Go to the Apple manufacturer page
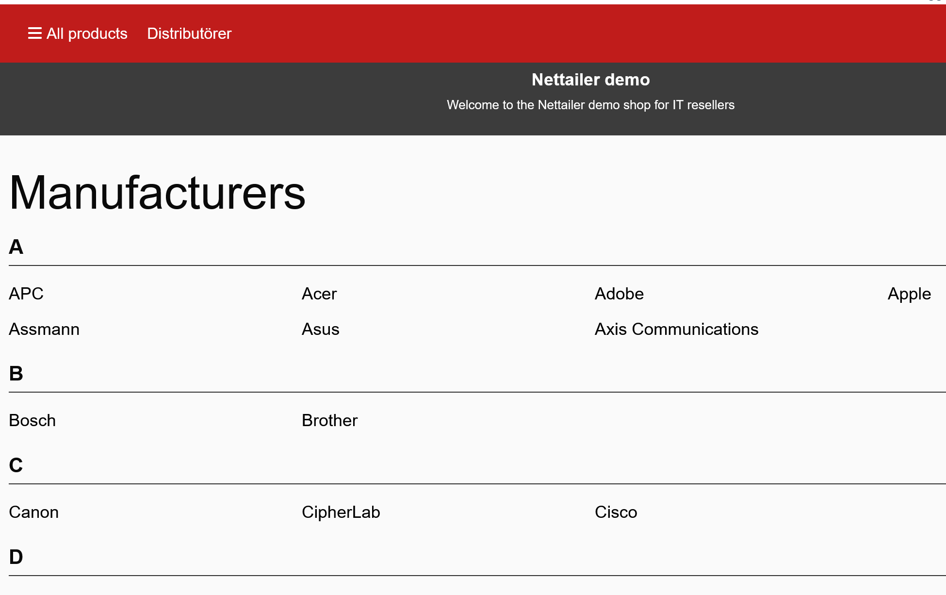Screen dimensions: 946x595 [909, 294]
